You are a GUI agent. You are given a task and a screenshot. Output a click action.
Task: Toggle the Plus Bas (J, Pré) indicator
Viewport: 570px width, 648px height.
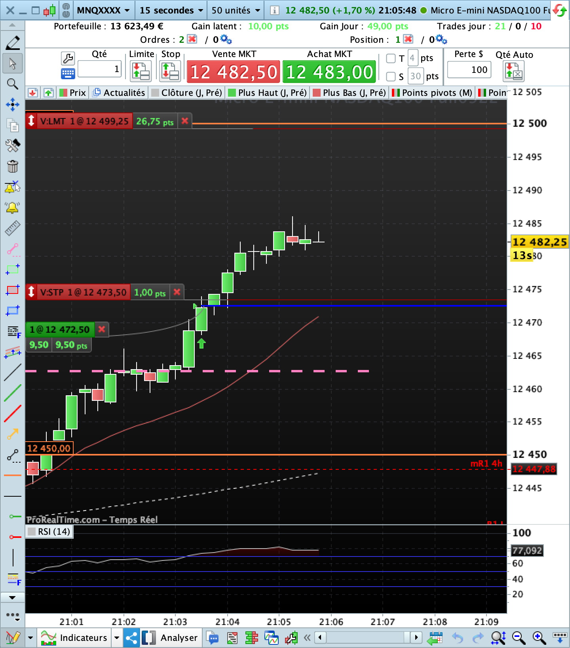[349, 93]
